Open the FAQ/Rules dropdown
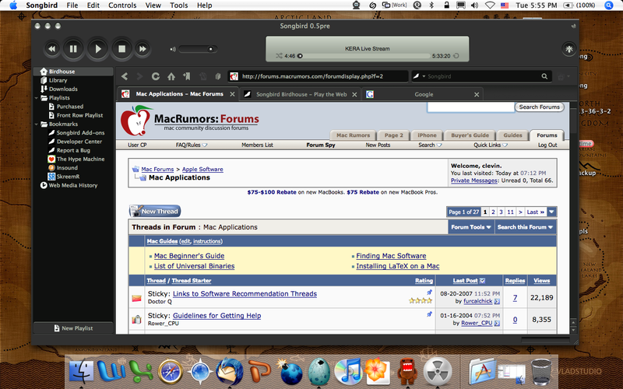Image resolution: width=623 pixels, height=389 pixels. [x=192, y=145]
